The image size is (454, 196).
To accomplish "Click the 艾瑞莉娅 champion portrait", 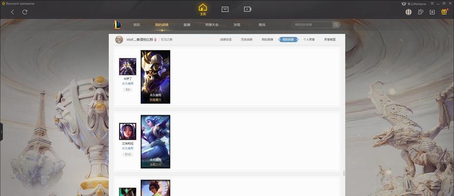I will [x=128, y=131].
